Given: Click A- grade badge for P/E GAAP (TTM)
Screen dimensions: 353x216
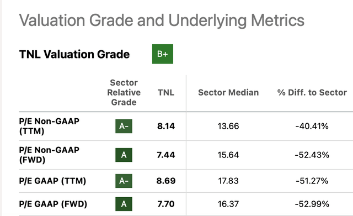Looking at the screenshot, I should click(x=124, y=181).
